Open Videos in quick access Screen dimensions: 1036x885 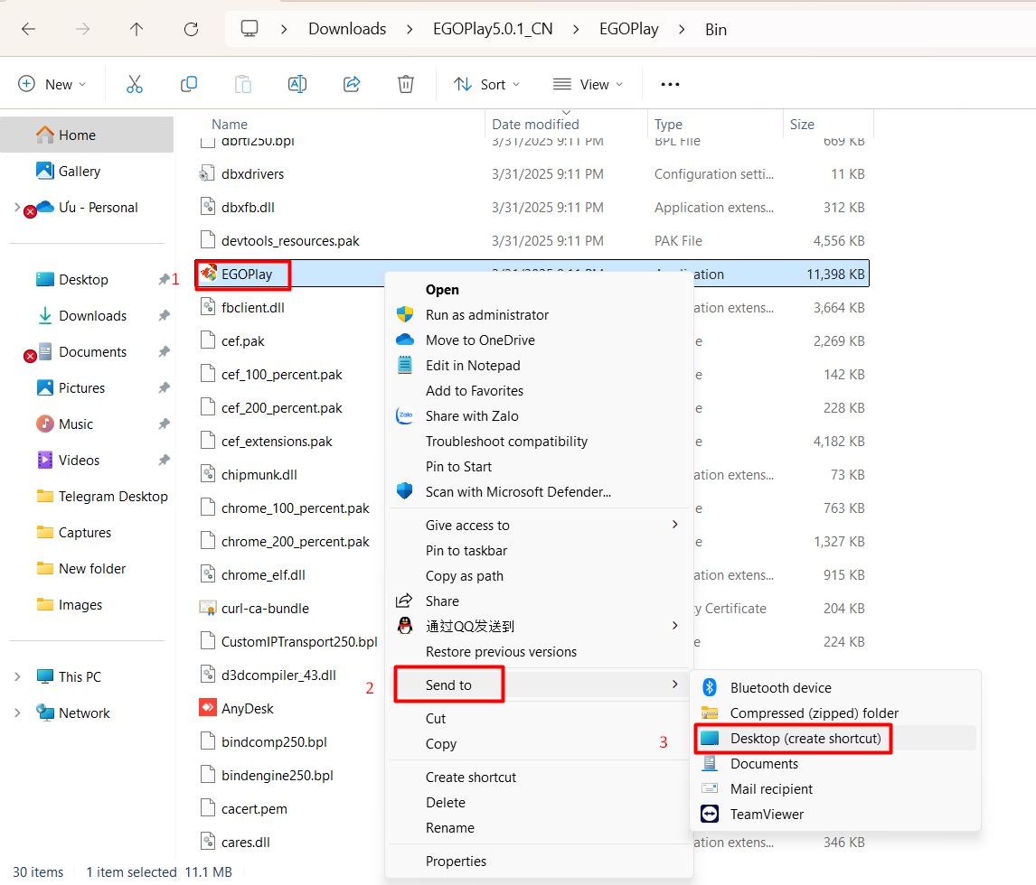tap(87, 460)
